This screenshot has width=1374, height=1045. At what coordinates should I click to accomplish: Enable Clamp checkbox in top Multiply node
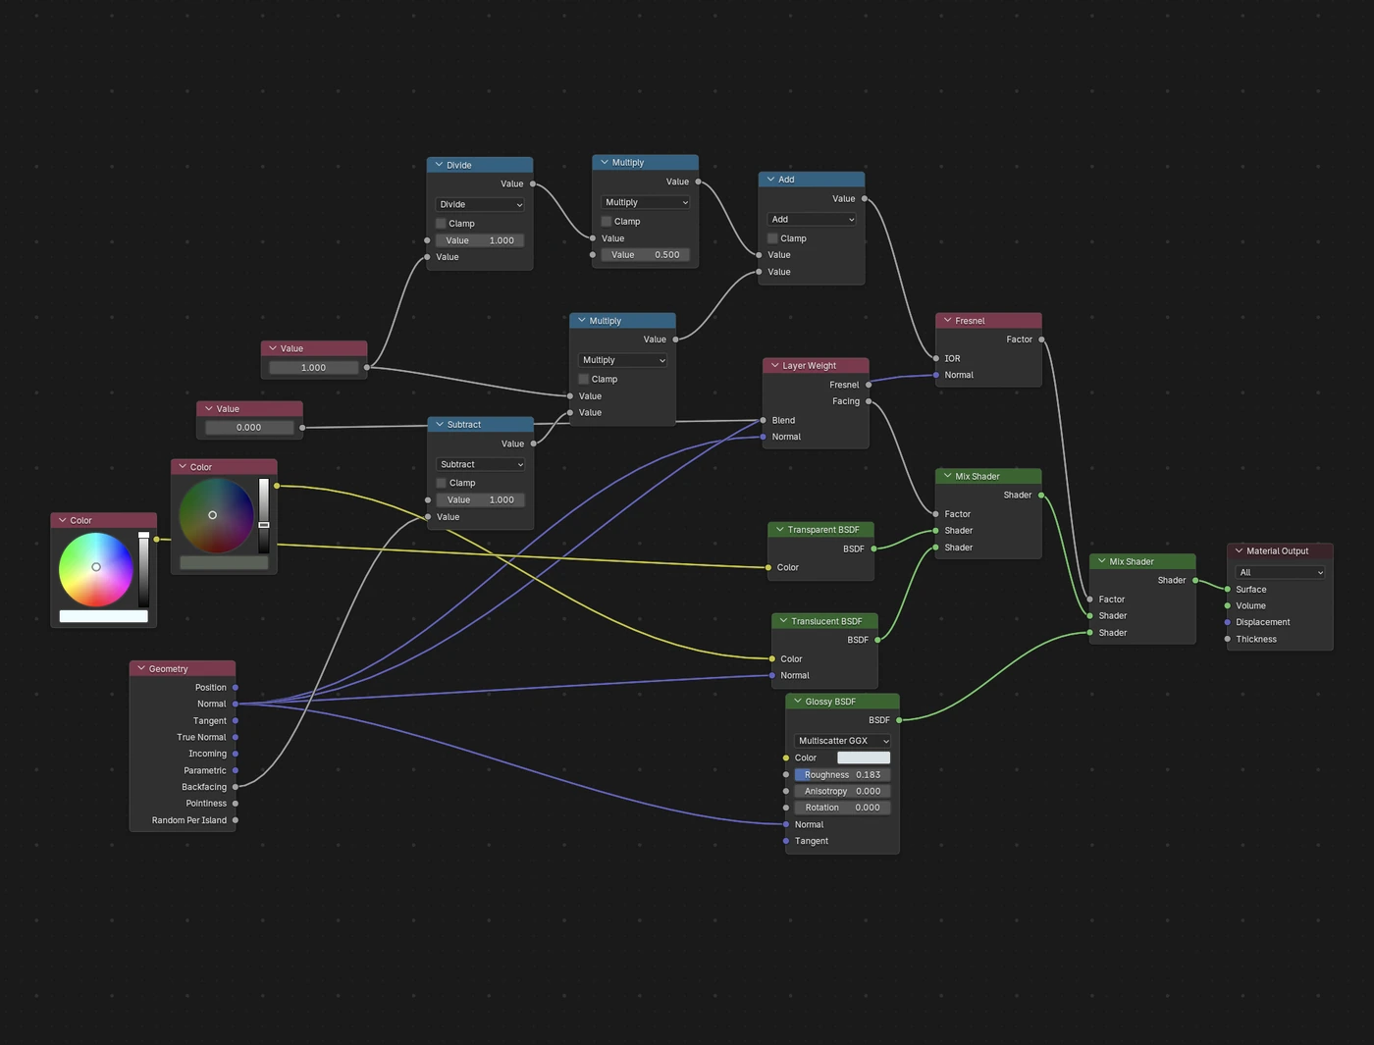[607, 222]
